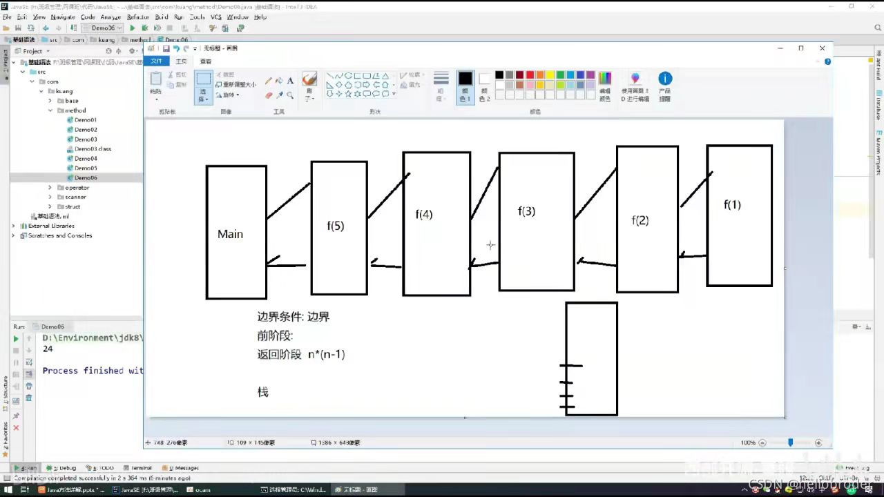The image size is (884, 497).
Task: Click the print icon in Run panel
Action: click(x=29, y=386)
